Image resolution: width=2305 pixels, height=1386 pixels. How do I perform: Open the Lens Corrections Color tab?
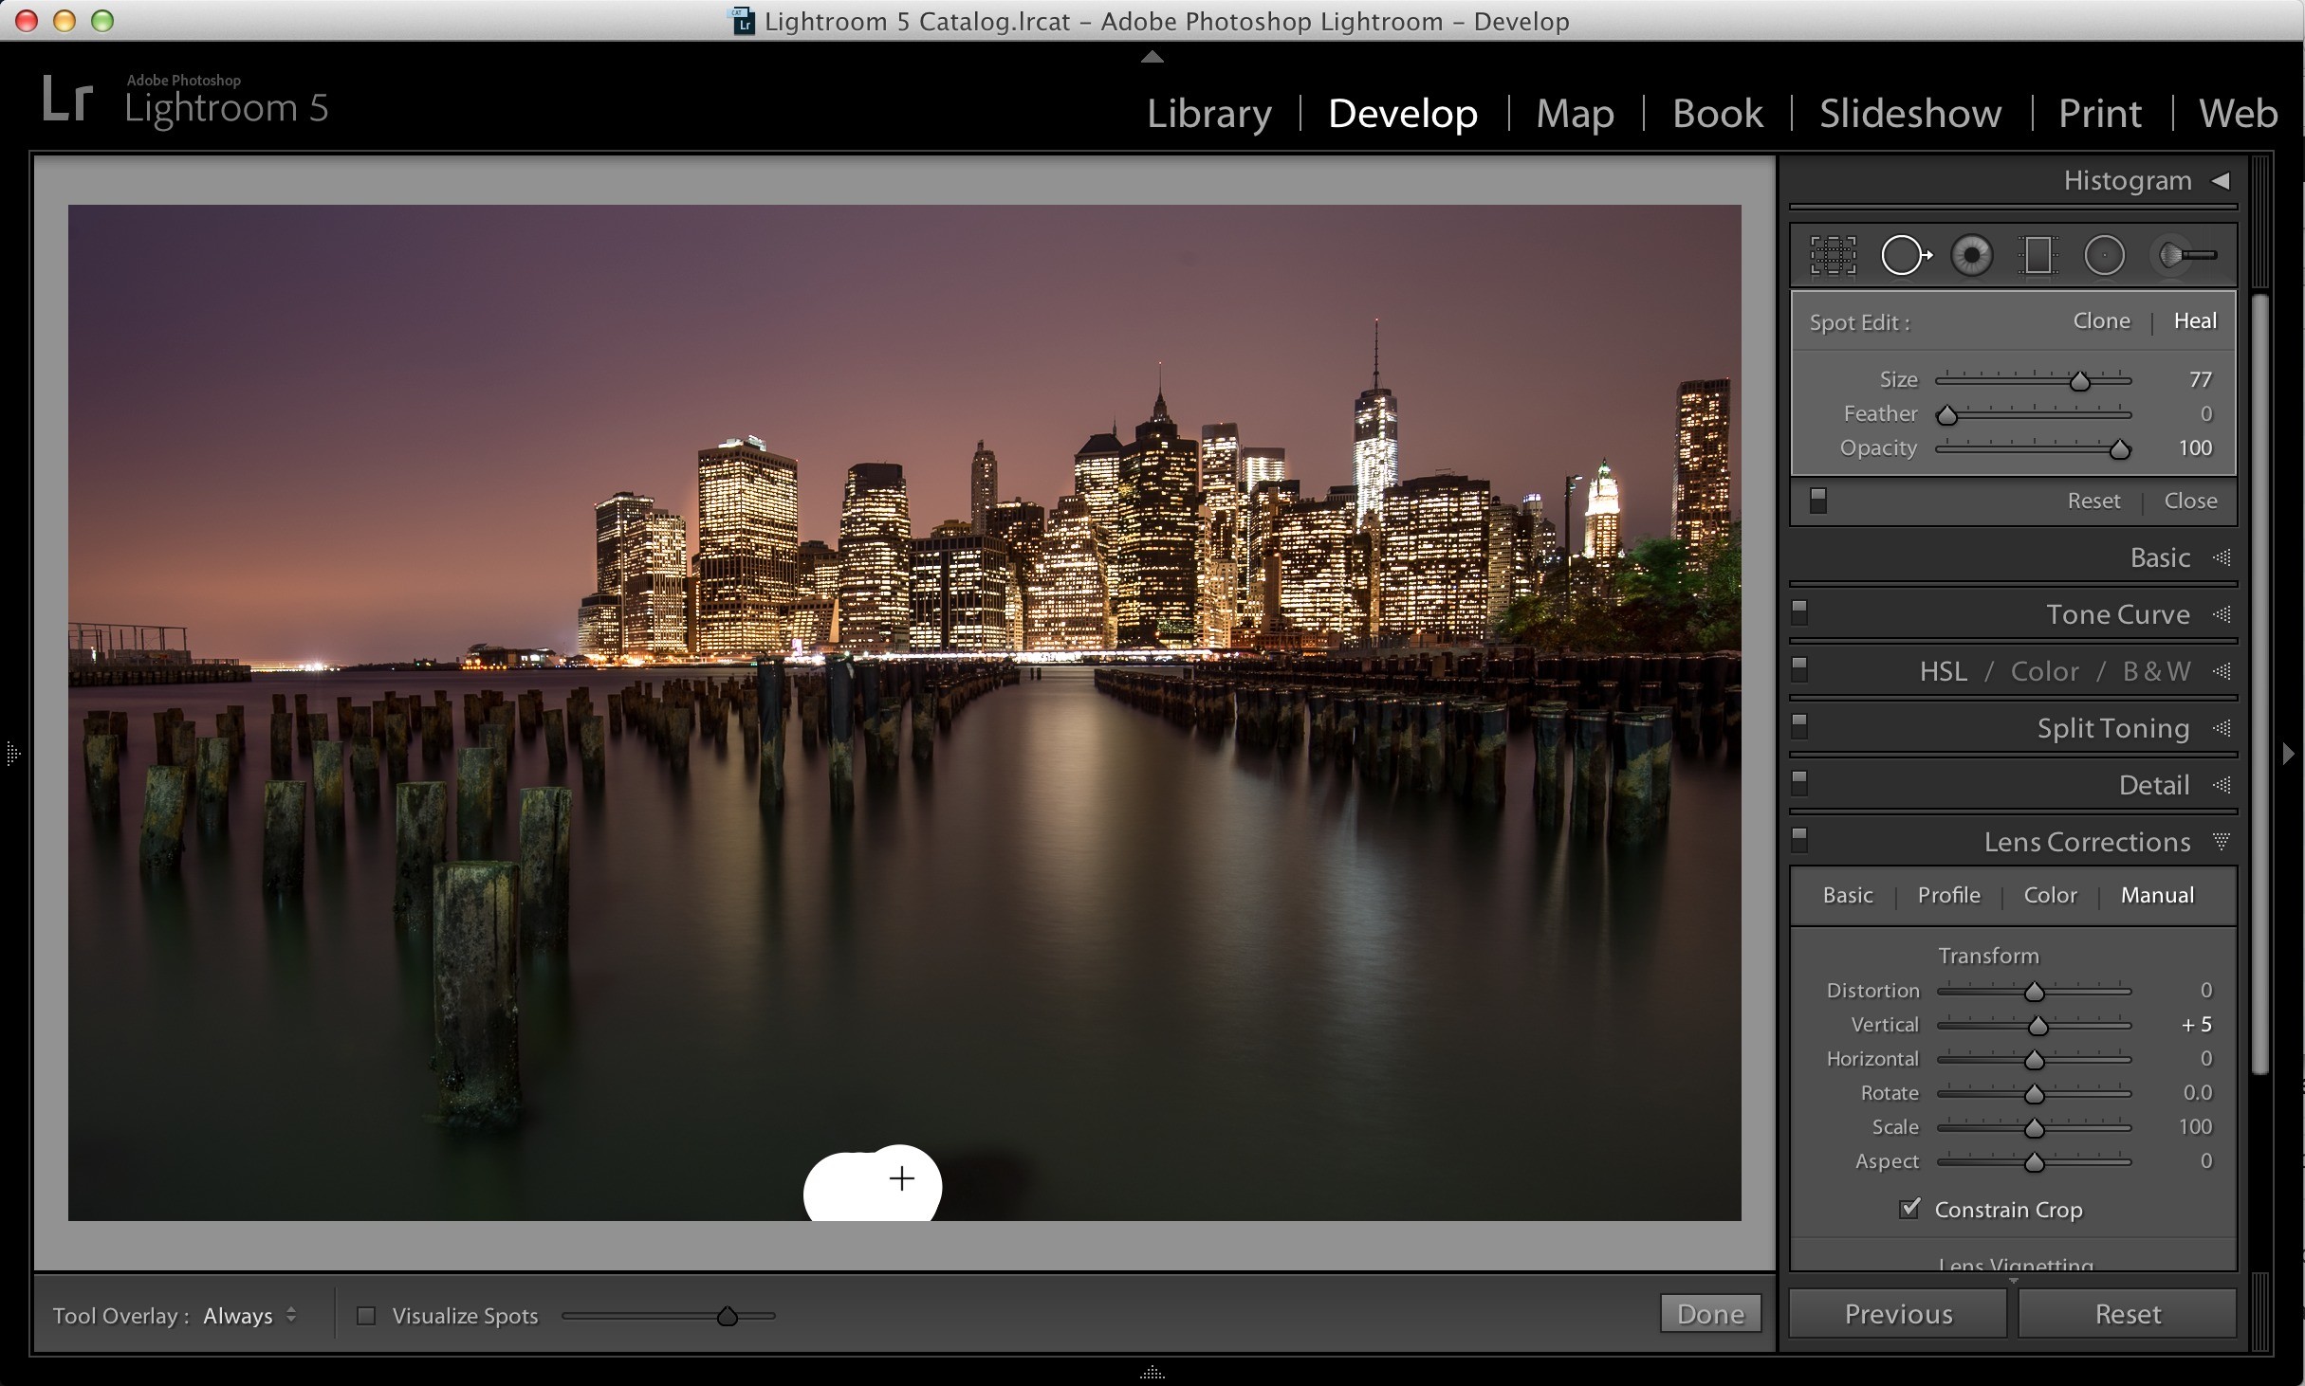coord(2051,895)
